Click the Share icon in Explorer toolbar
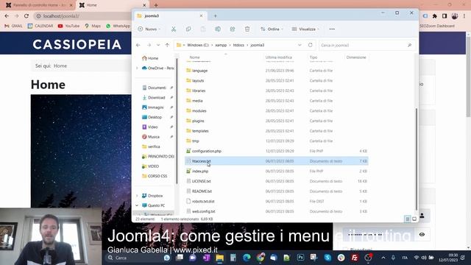The image size is (471, 265). point(233,29)
